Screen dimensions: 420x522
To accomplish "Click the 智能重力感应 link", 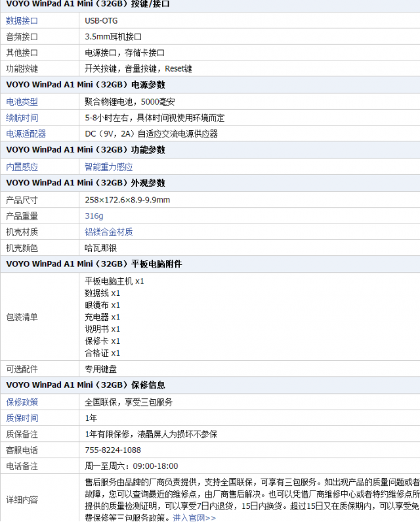I will 109,167.
